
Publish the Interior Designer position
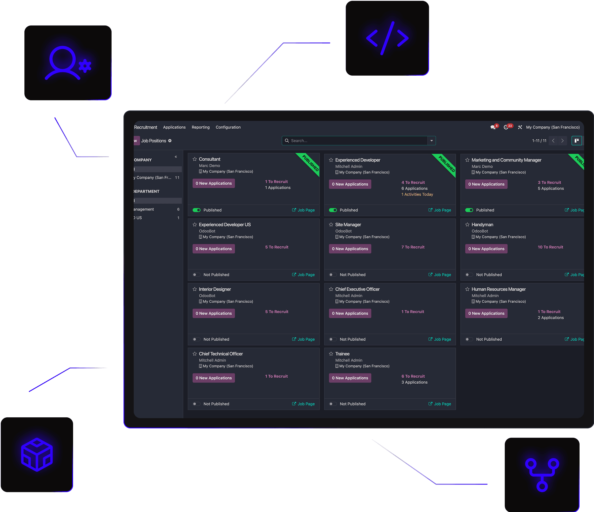[197, 339]
